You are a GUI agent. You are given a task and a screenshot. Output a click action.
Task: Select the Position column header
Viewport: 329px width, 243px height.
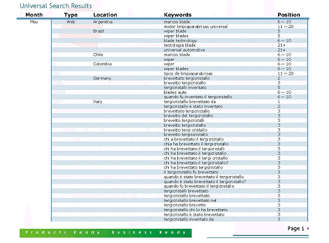(289, 15)
